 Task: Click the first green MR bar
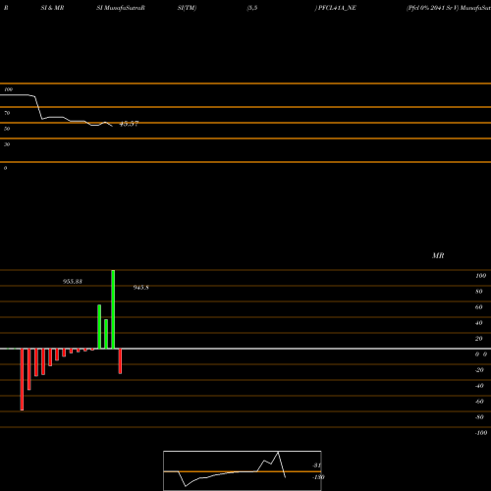click(x=99, y=327)
